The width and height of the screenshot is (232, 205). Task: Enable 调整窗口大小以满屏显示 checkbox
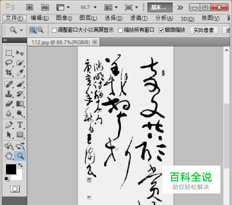click(x=54, y=30)
